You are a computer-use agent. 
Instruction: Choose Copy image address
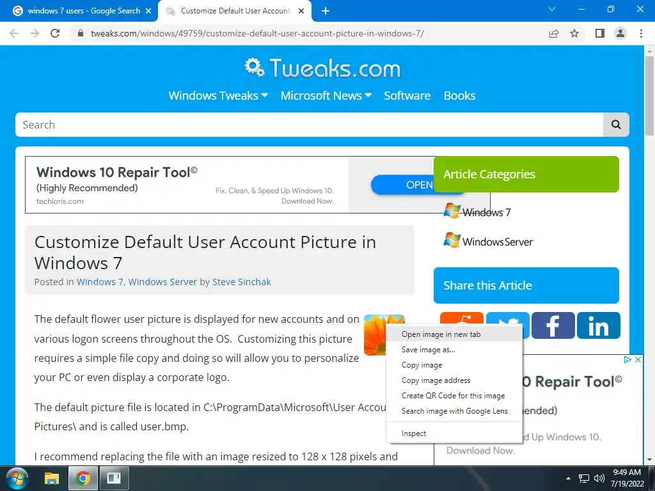pyautogui.click(x=455, y=380)
